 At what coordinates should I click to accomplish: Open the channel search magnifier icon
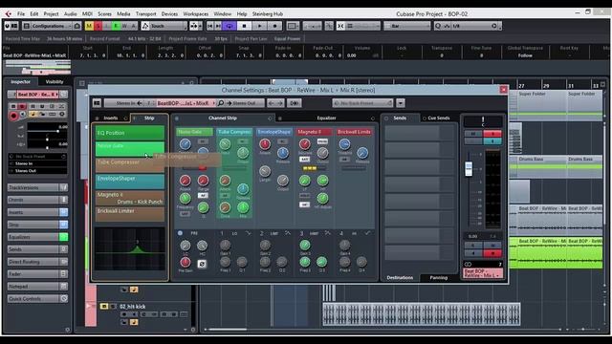pos(221,103)
